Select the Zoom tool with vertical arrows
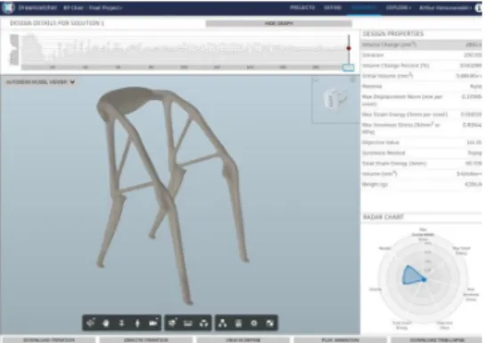The image size is (486, 343). [122, 323]
